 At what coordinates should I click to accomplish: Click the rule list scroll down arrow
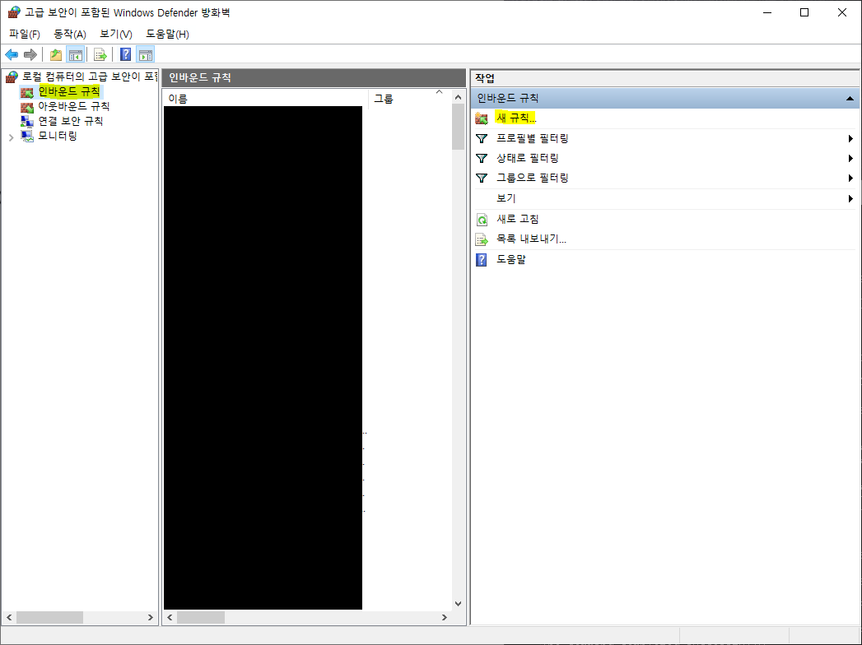pos(458,603)
